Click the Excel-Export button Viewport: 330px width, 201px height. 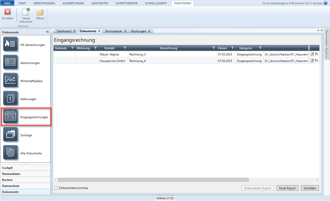(287, 188)
